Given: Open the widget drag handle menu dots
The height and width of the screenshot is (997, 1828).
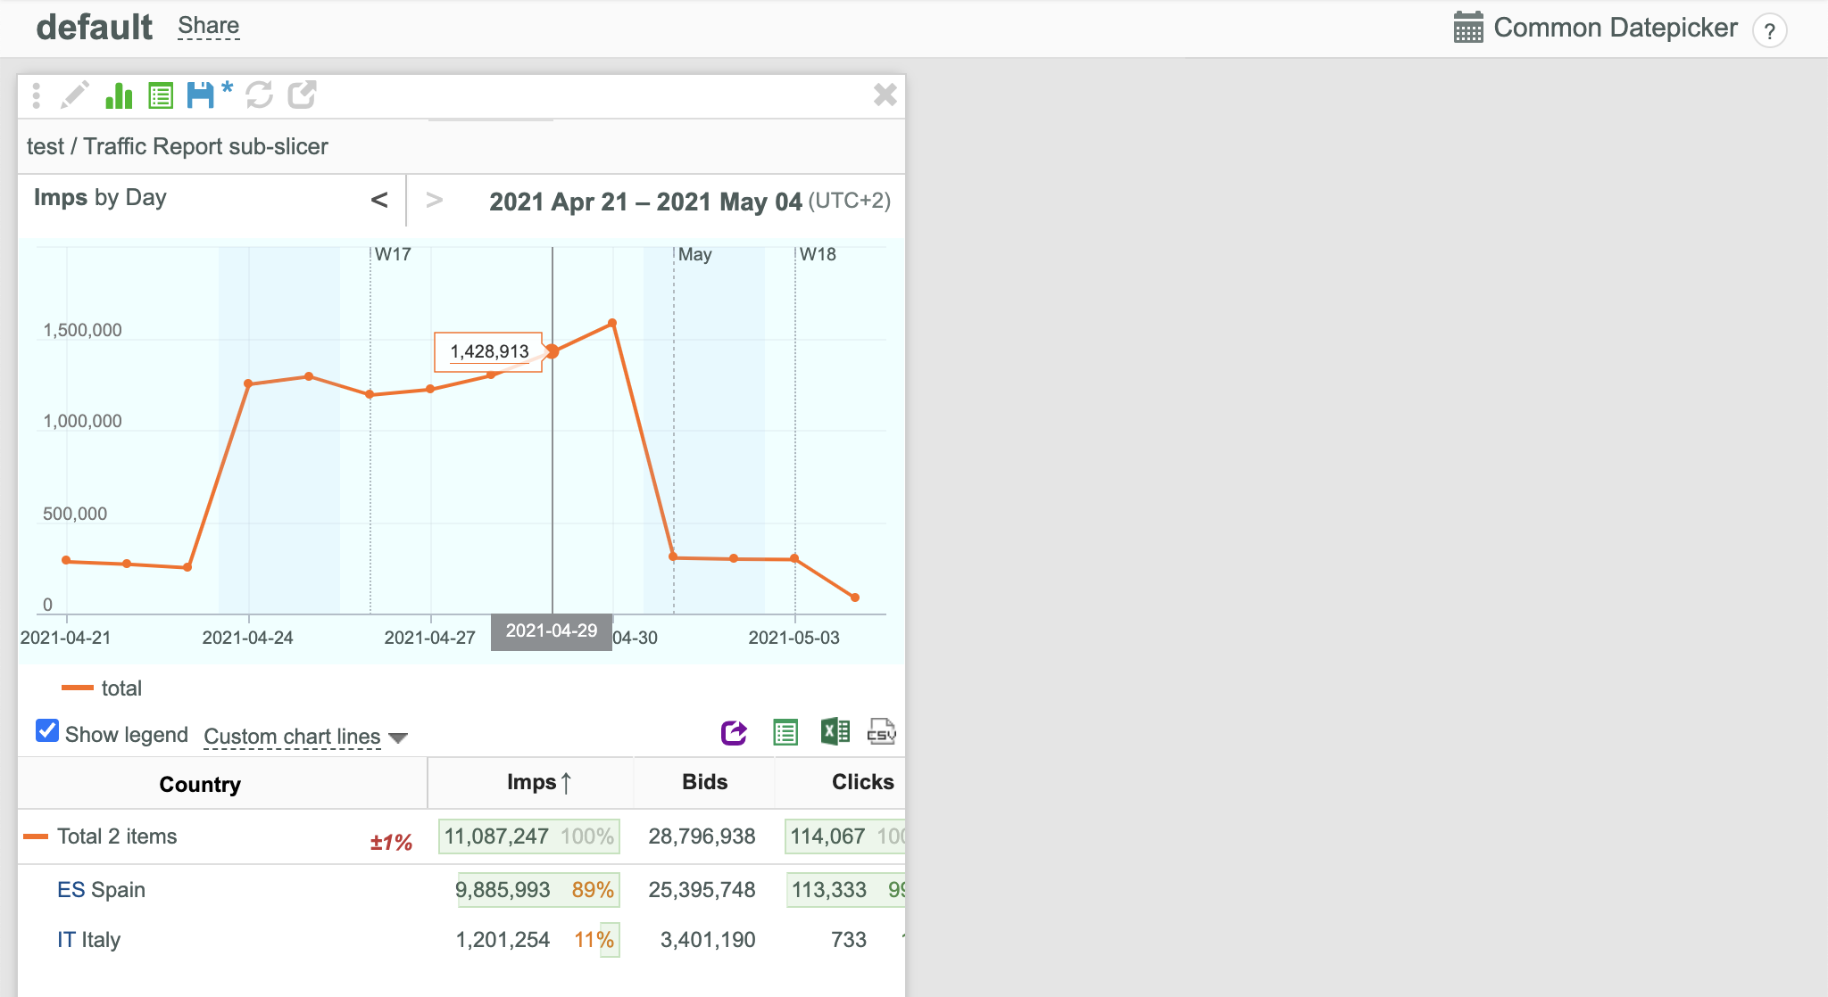Looking at the screenshot, I should [37, 95].
